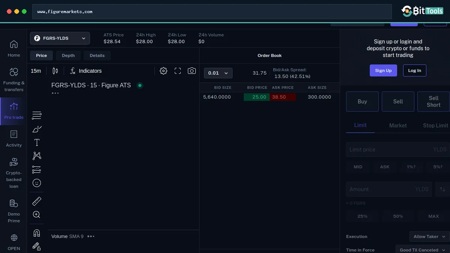
Task: Open chart settings gear
Action: coord(163,71)
